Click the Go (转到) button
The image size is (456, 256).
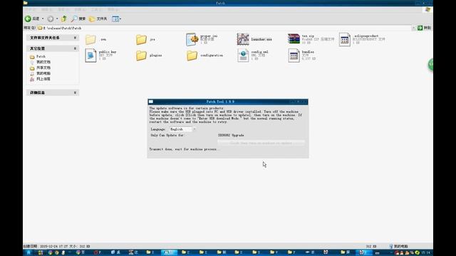tap(424, 28)
